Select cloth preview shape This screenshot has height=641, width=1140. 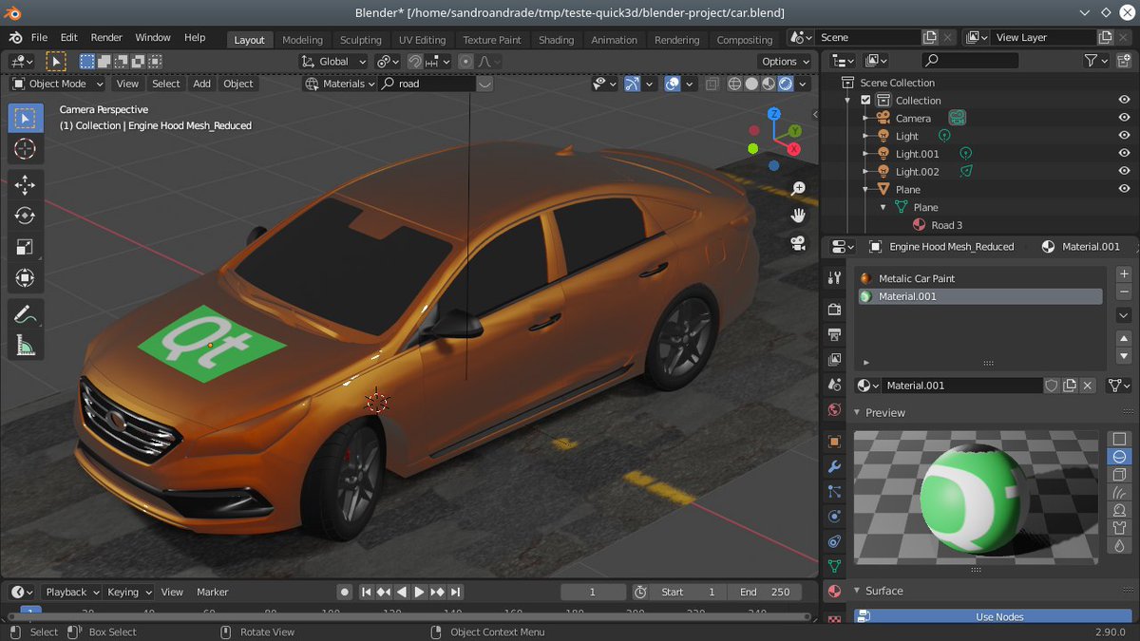(x=1119, y=528)
